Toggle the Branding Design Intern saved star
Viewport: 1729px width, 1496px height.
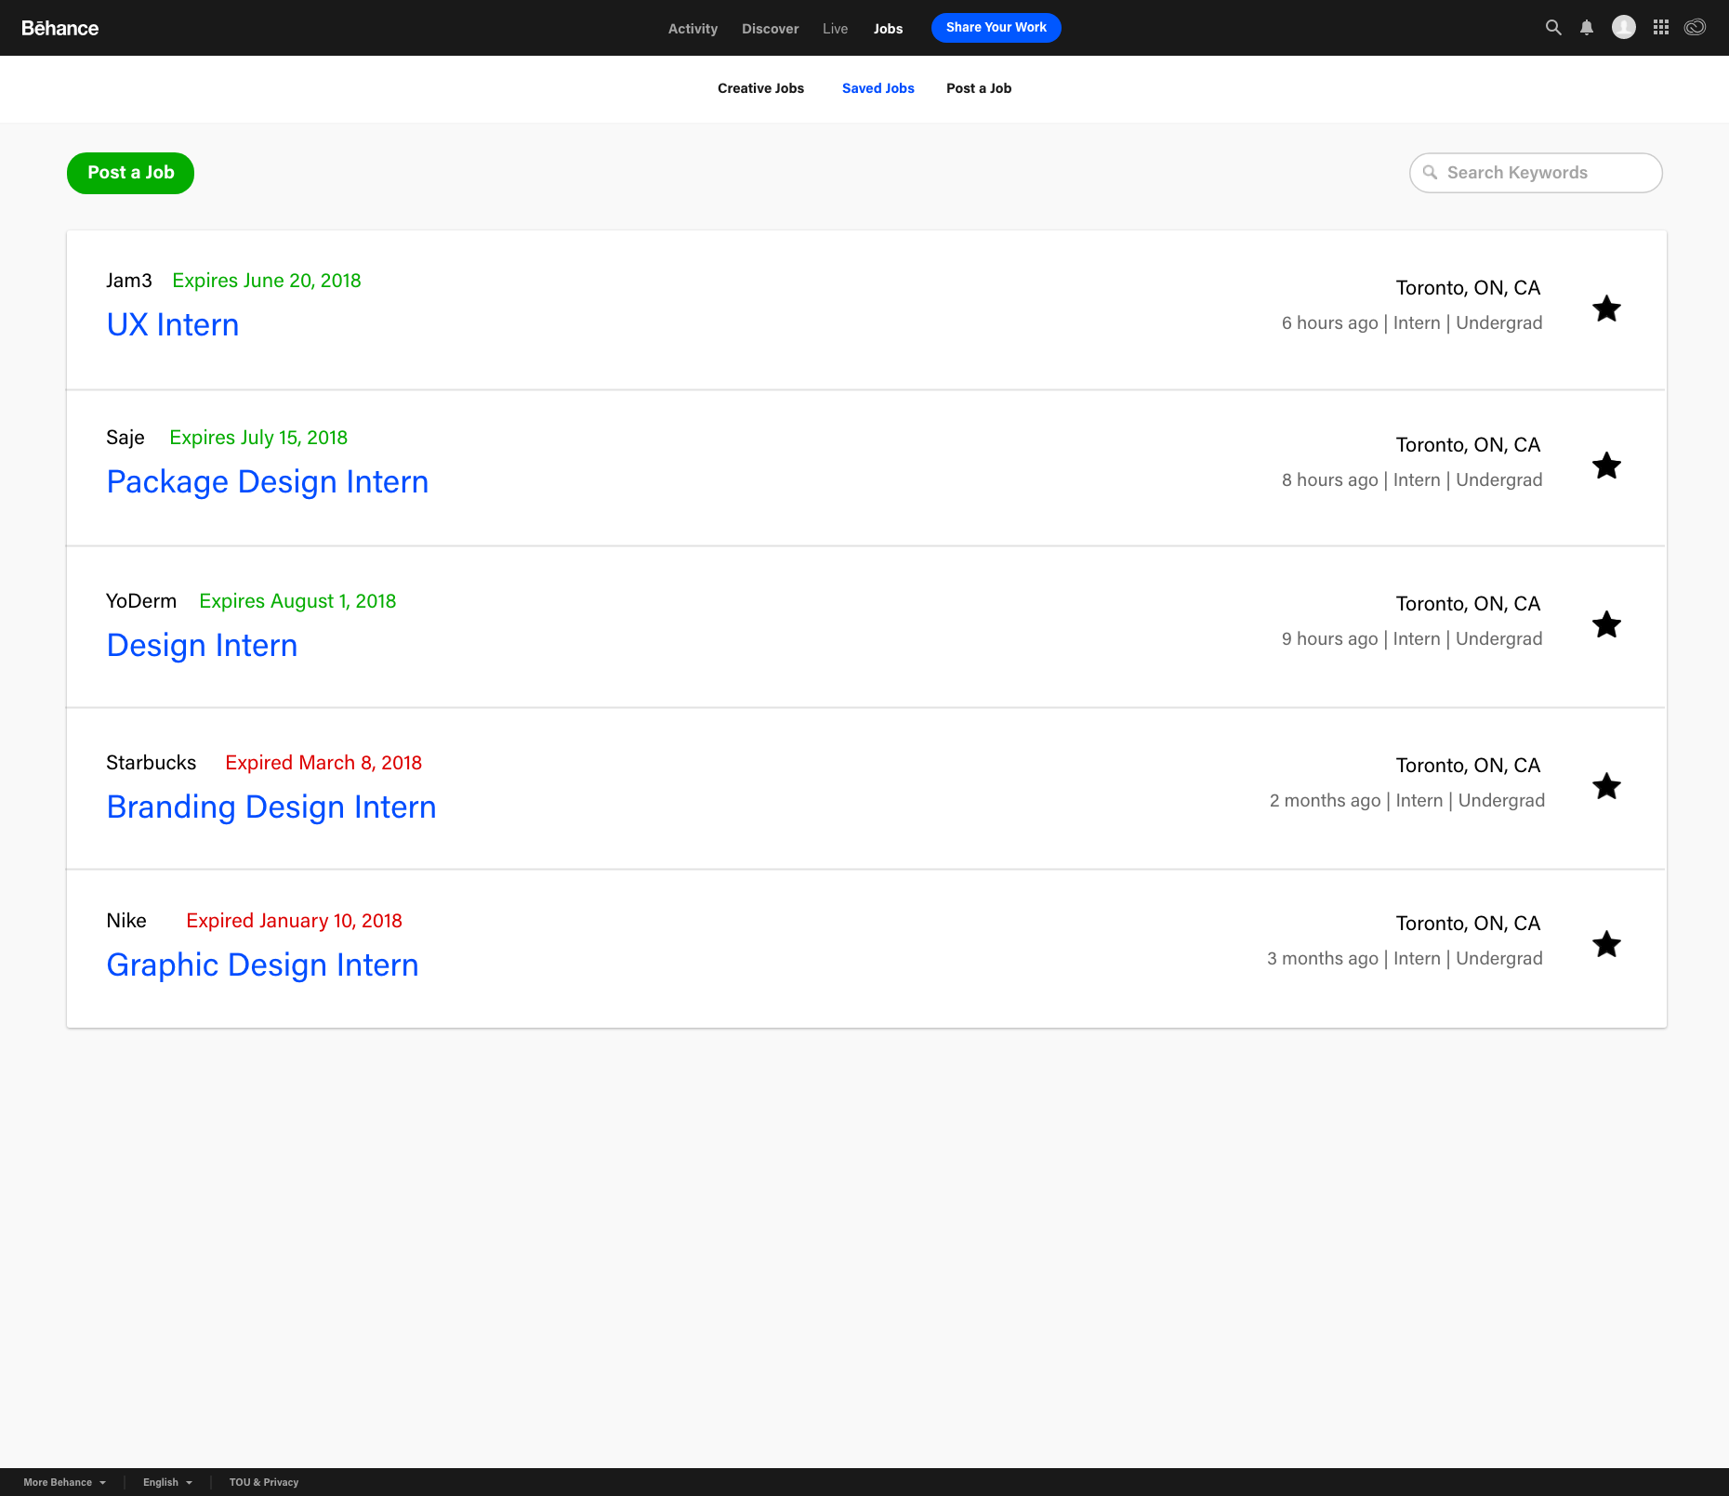pos(1606,786)
